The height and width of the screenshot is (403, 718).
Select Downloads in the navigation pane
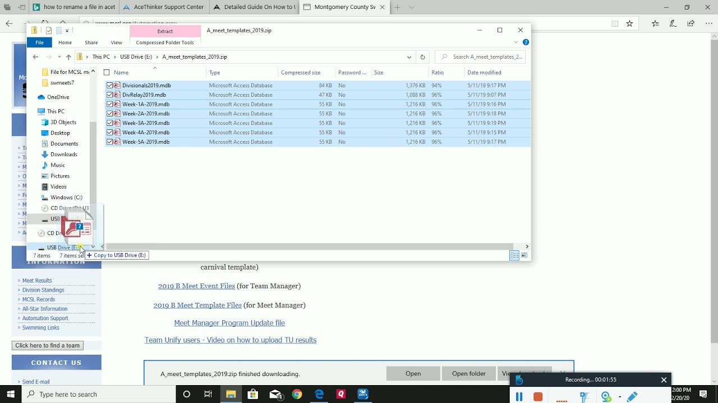[63, 154]
